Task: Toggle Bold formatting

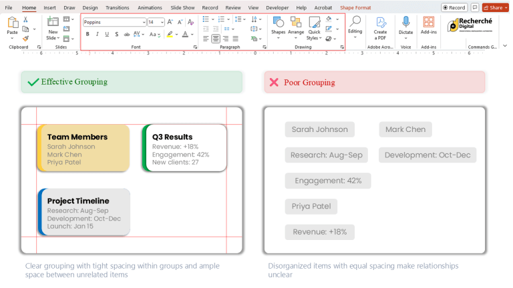Action: (88, 34)
